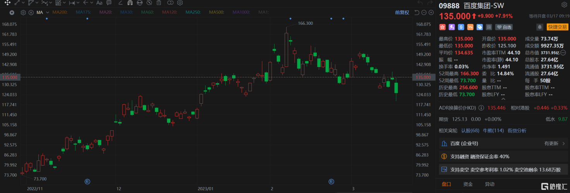Toggle the MA120 moving average line
570x193 pixels.
tap(170, 12)
